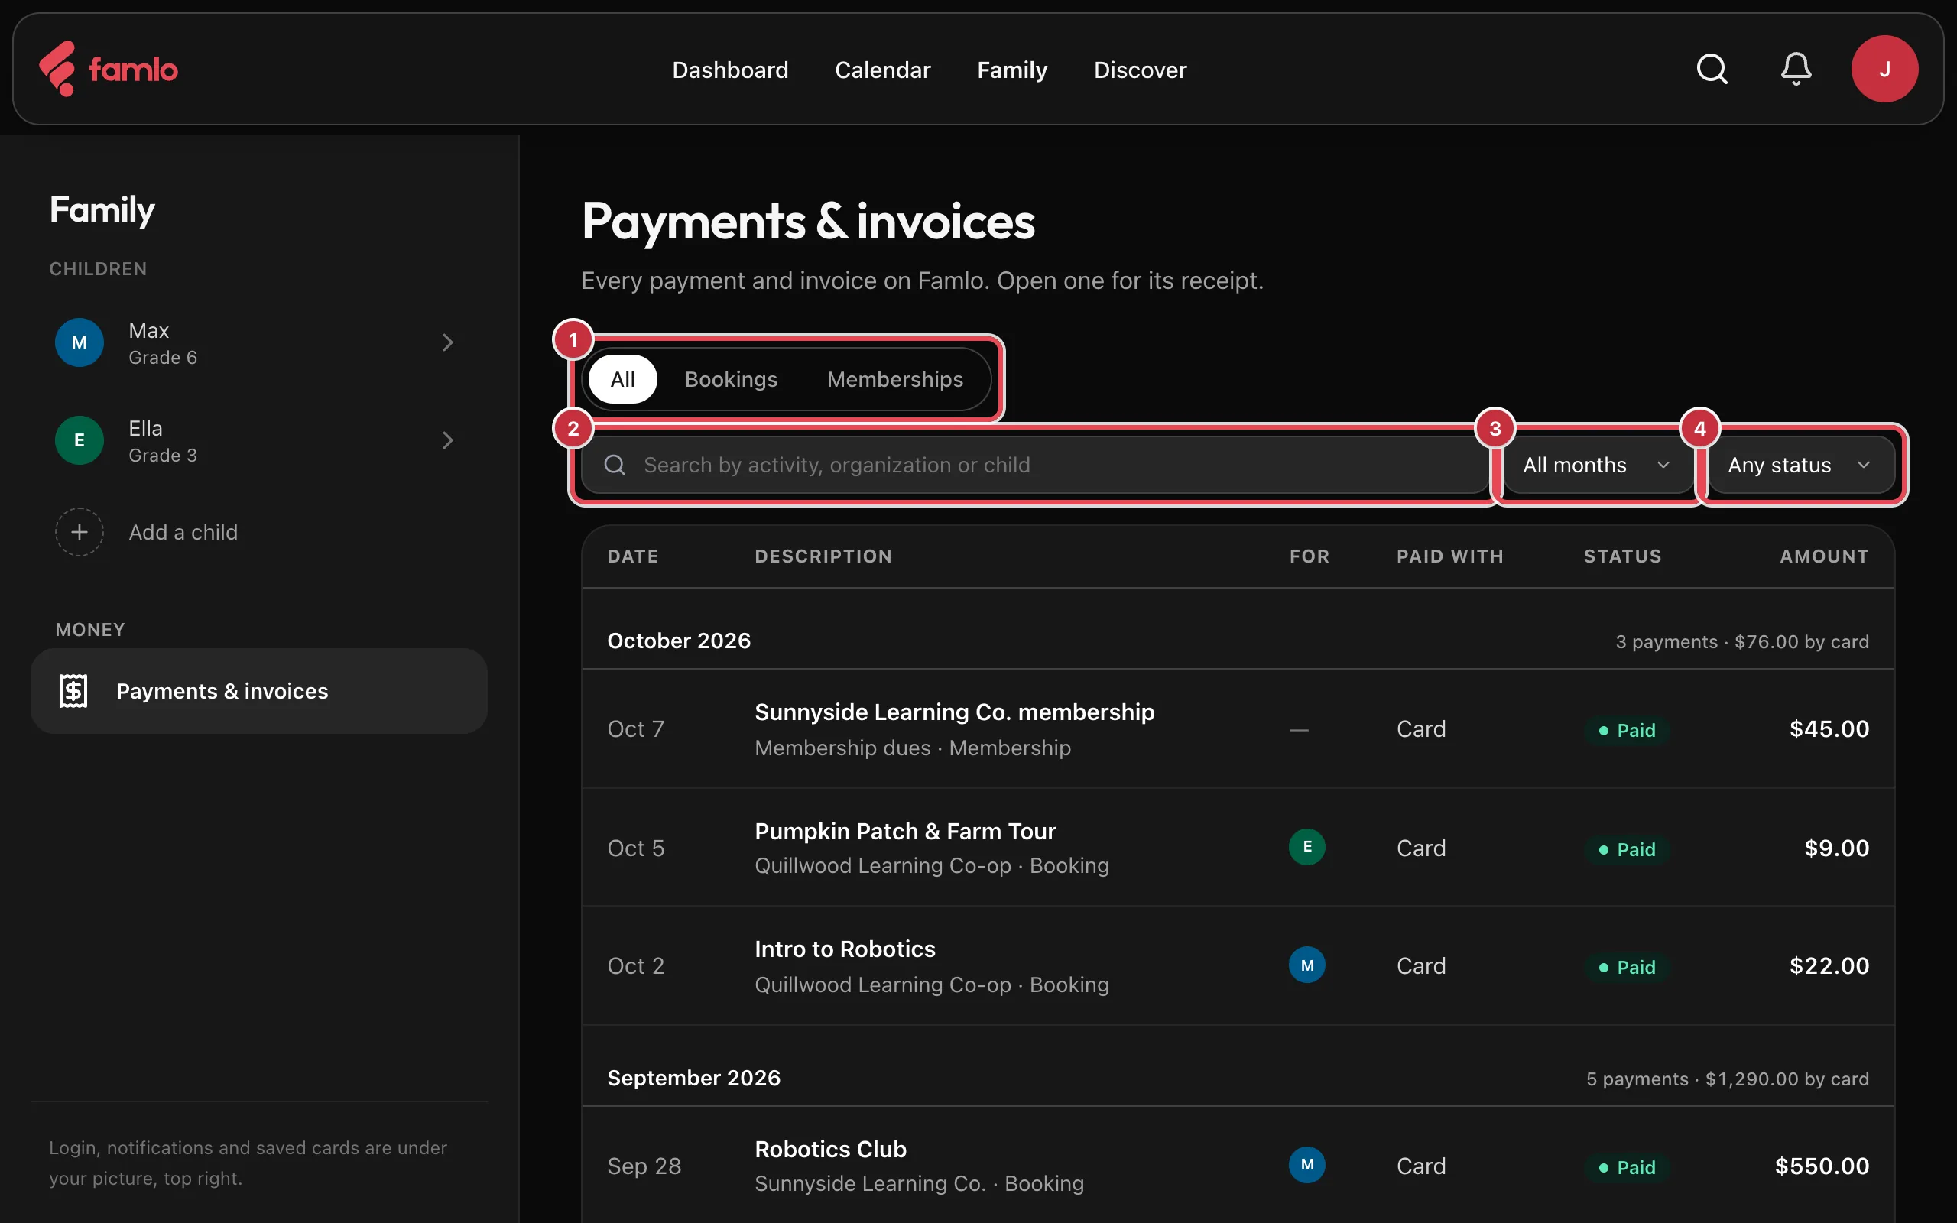The width and height of the screenshot is (1957, 1223).
Task: Open Sunnyside Learning Co. membership payment
Action: tap(1238, 728)
